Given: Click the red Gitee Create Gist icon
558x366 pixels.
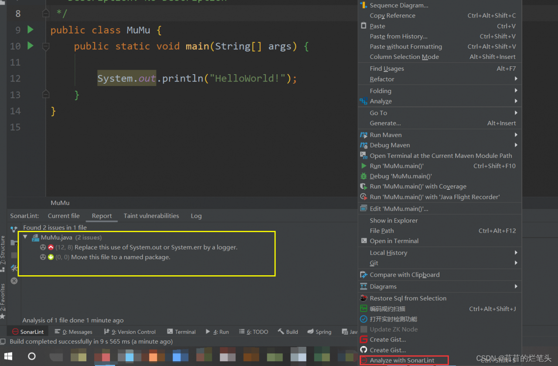Looking at the screenshot, I should click(364, 339).
